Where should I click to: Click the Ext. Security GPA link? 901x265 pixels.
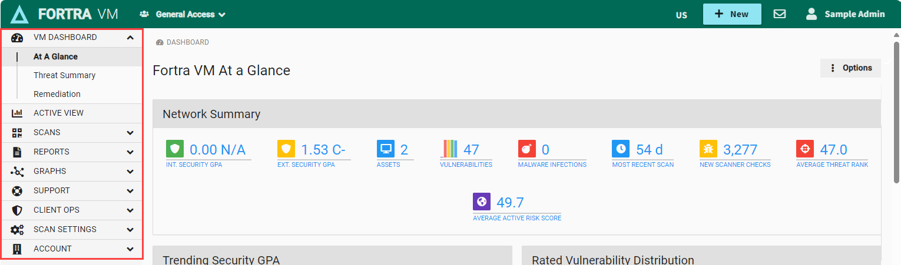pyautogui.click(x=306, y=165)
